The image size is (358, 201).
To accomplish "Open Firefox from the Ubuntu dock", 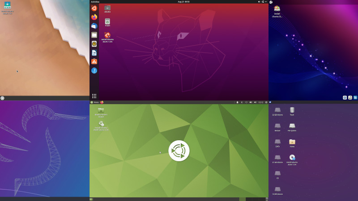I will pos(94,17).
